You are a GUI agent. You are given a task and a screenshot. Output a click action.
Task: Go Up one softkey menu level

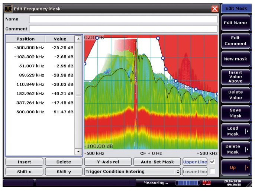pos(236,168)
